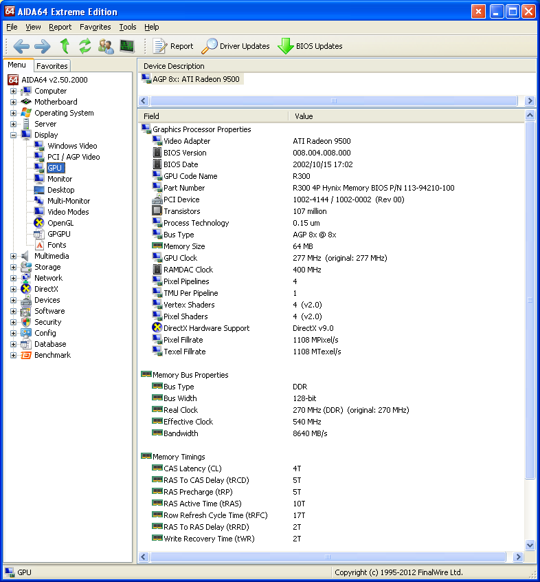Click the details pane scroll up arrow
Viewport: 540px width, 582px height.
(530, 116)
